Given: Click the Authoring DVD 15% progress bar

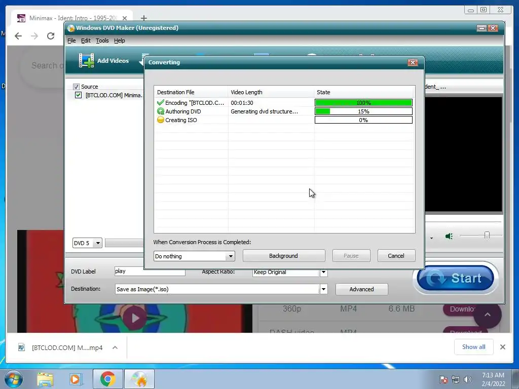Looking at the screenshot, I should coord(363,111).
